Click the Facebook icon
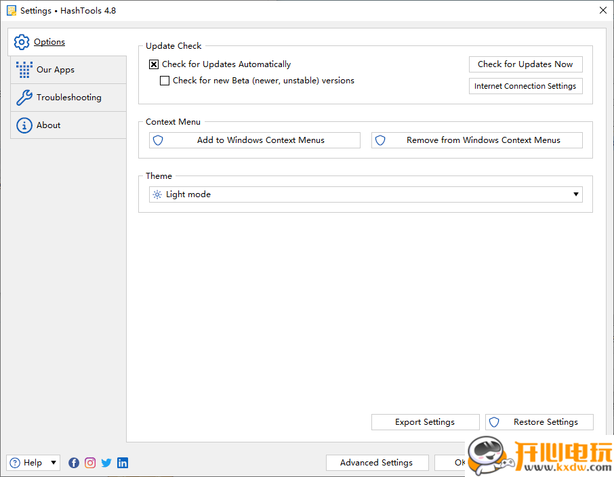Image resolution: width=614 pixels, height=477 pixels. (x=74, y=463)
